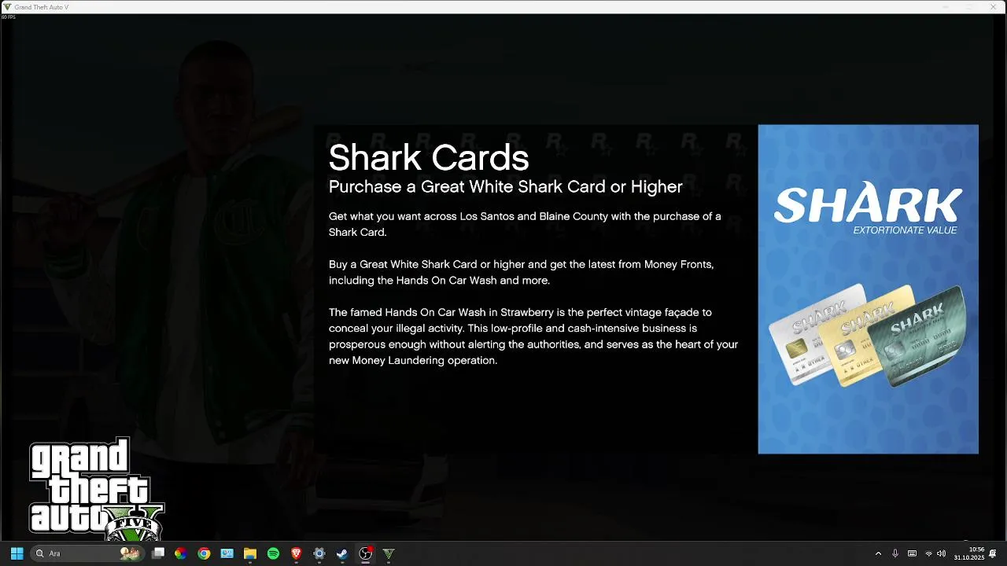Open File Explorer from the taskbar
The height and width of the screenshot is (566, 1007).
[x=249, y=553]
